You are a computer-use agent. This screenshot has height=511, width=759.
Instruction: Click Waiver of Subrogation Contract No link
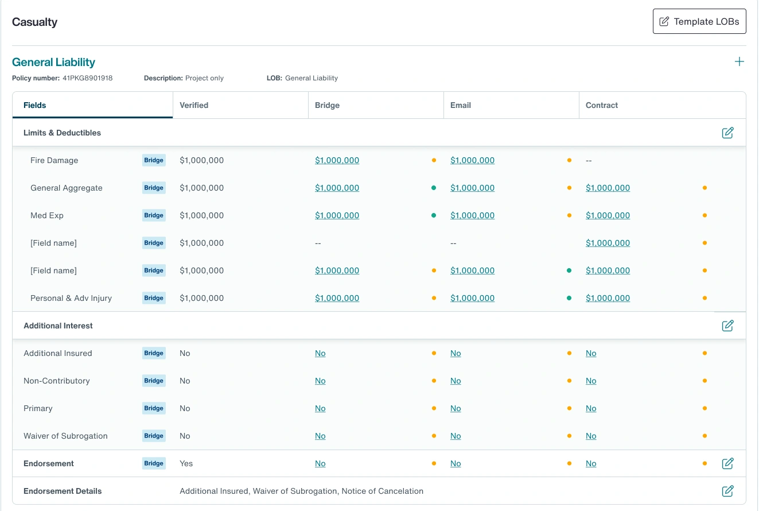591,436
